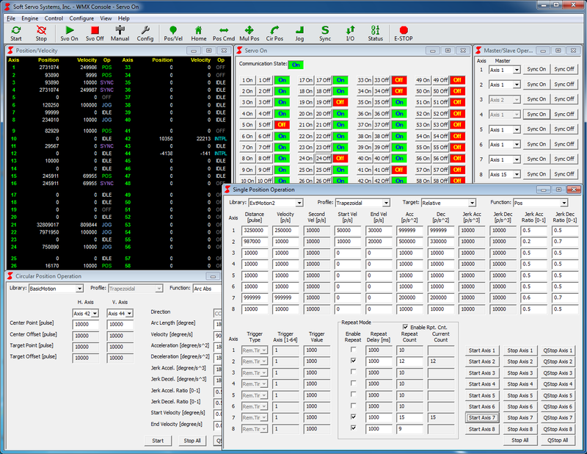Click Start in the Circular Position Operation window
Viewport: 587px width, 454px height.
(x=158, y=441)
